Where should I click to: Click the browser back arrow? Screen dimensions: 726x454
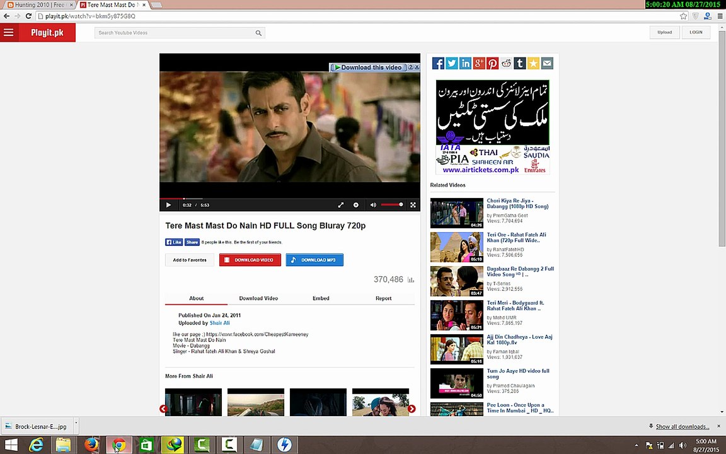pyautogui.click(x=6, y=16)
